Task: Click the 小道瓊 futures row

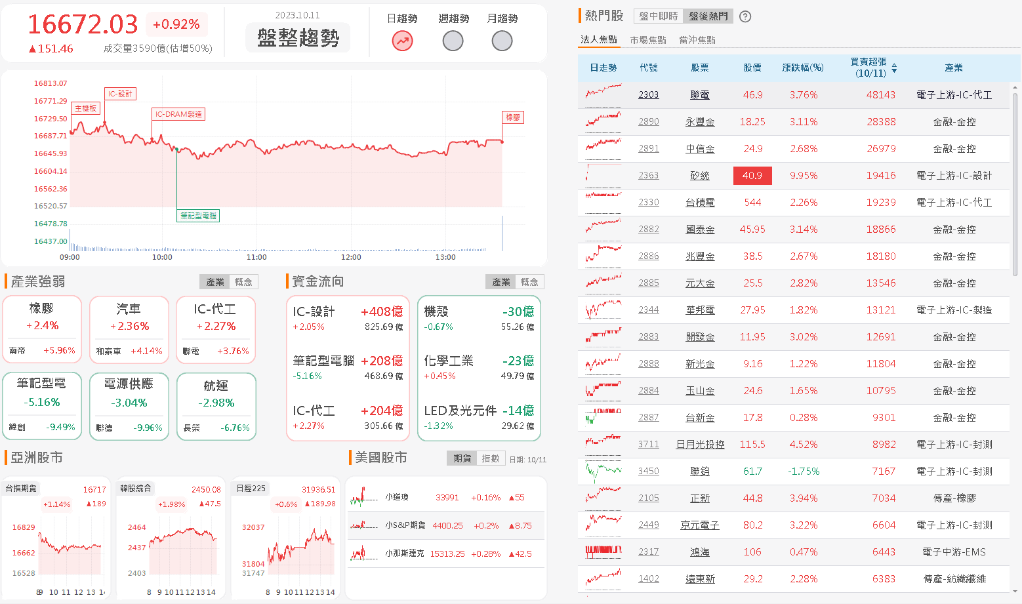Action: (446, 498)
